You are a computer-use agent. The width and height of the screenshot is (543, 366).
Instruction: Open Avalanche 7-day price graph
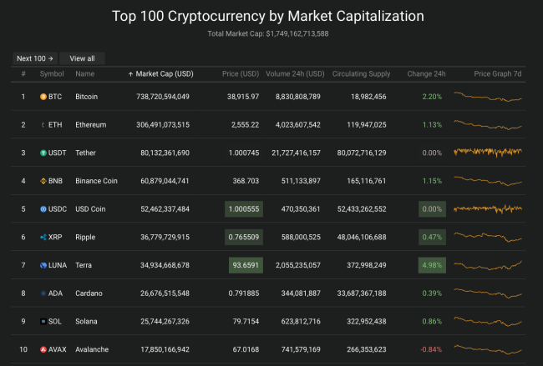(488, 350)
